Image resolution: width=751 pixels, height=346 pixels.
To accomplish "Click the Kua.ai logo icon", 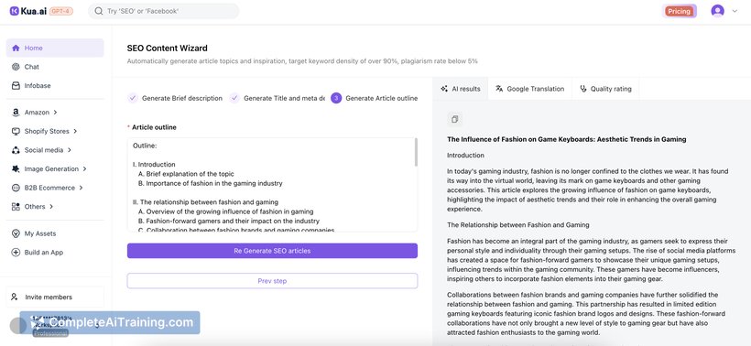I will coord(14,11).
